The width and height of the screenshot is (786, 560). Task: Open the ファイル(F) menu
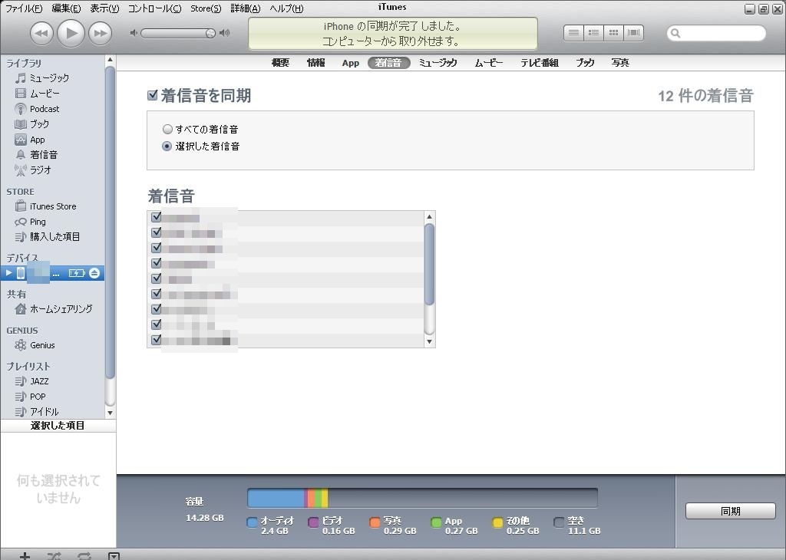pyautogui.click(x=24, y=8)
